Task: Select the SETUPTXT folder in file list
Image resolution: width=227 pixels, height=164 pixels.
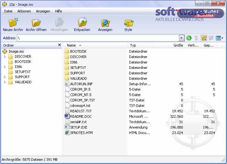Action: tap(78, 68)
